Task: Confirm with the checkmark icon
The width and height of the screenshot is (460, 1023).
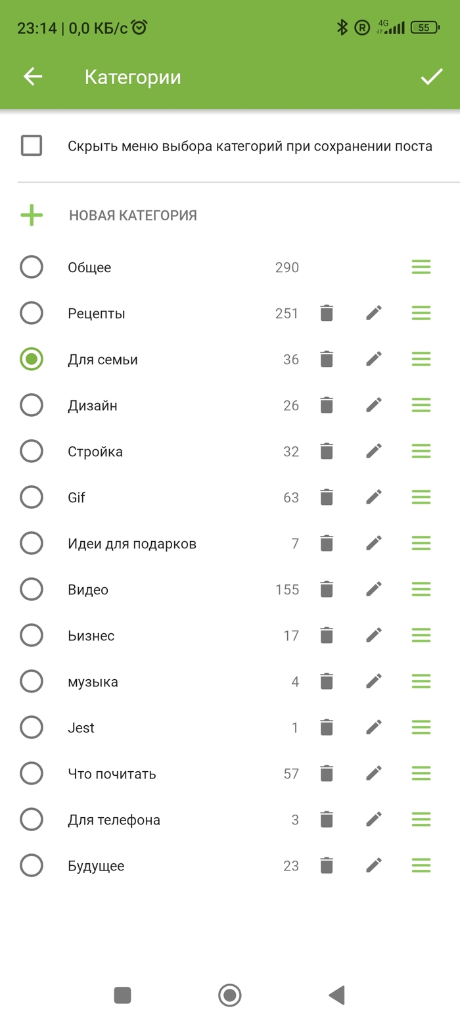Action: point(432,77)
